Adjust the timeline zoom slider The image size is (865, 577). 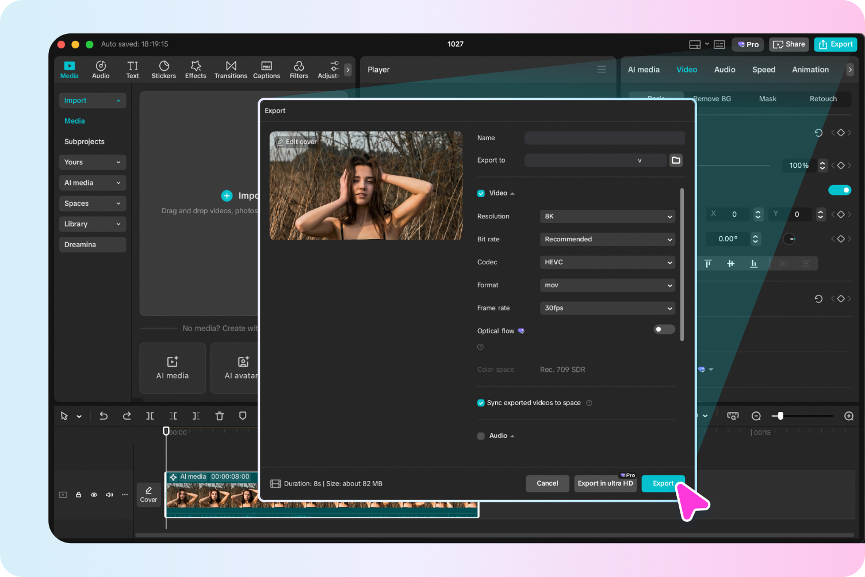coord(779,416)
